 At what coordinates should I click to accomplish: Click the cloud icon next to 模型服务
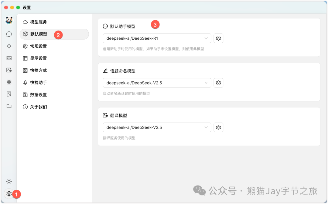(x=25, y=22)
